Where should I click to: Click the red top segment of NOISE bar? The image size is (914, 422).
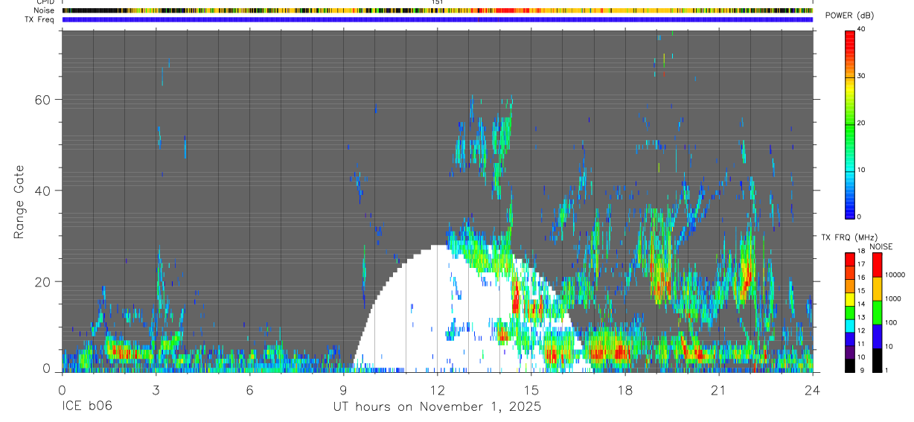[x=878, y=264]
